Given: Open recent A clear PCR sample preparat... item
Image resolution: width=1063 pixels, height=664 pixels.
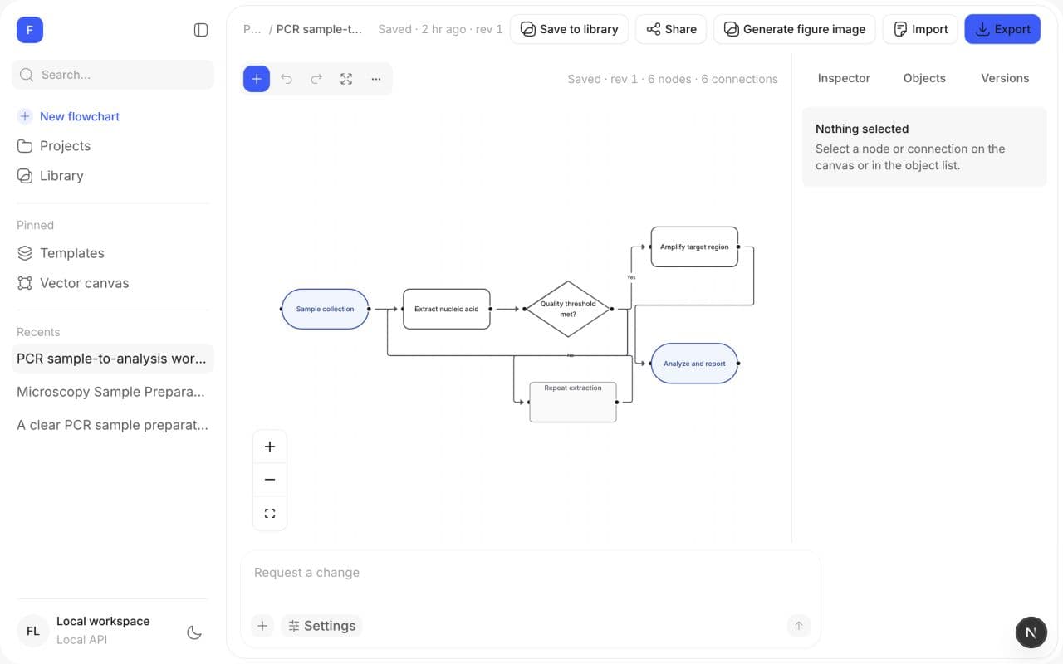Looking at the screenshot, I should click(113, 425).
